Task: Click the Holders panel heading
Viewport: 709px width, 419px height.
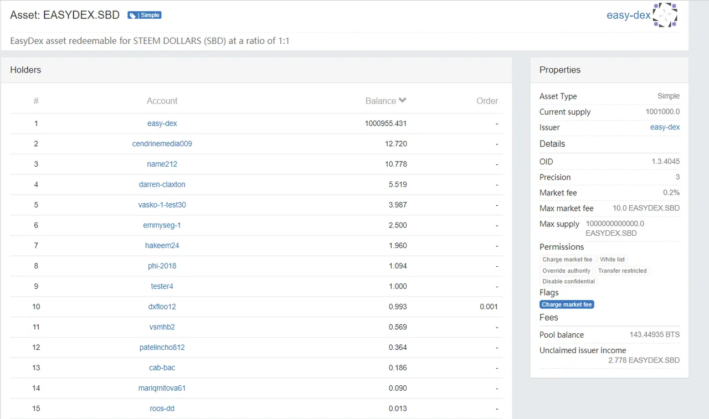Action: (25, 70)
